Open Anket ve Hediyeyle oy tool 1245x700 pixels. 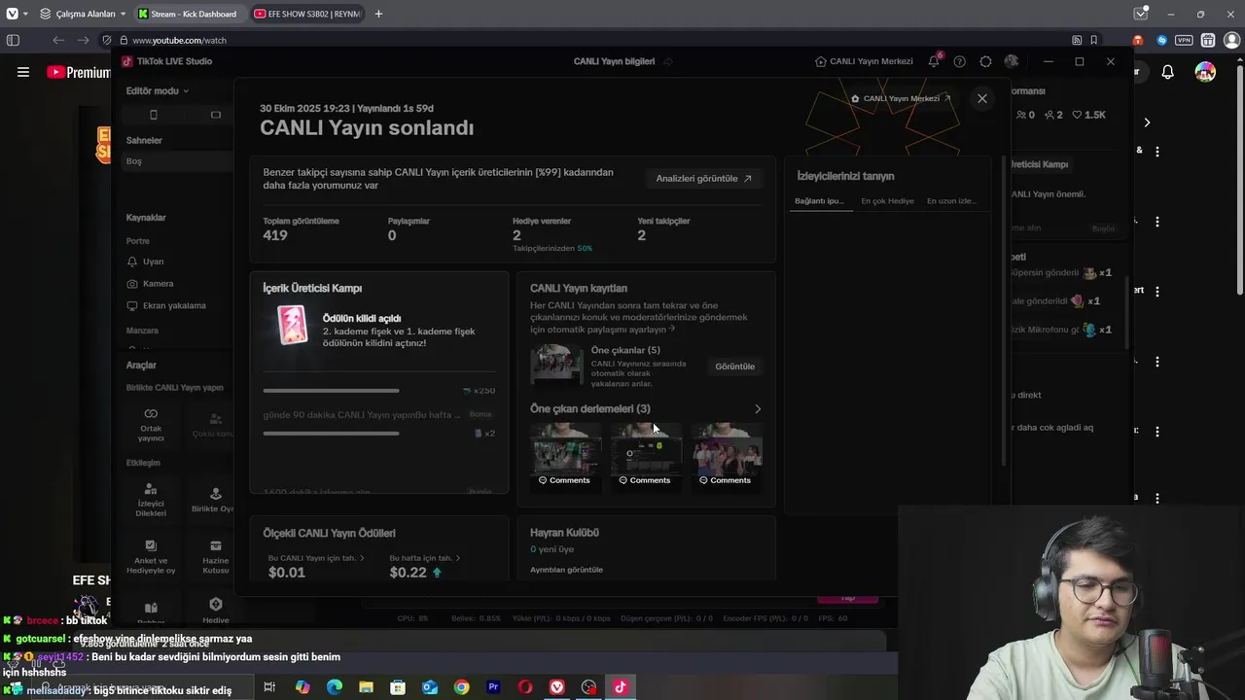(151, 556)
